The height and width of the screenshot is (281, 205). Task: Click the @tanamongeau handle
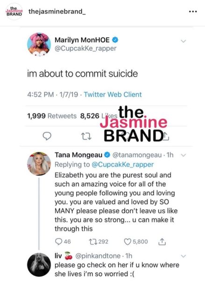point(137,155)
